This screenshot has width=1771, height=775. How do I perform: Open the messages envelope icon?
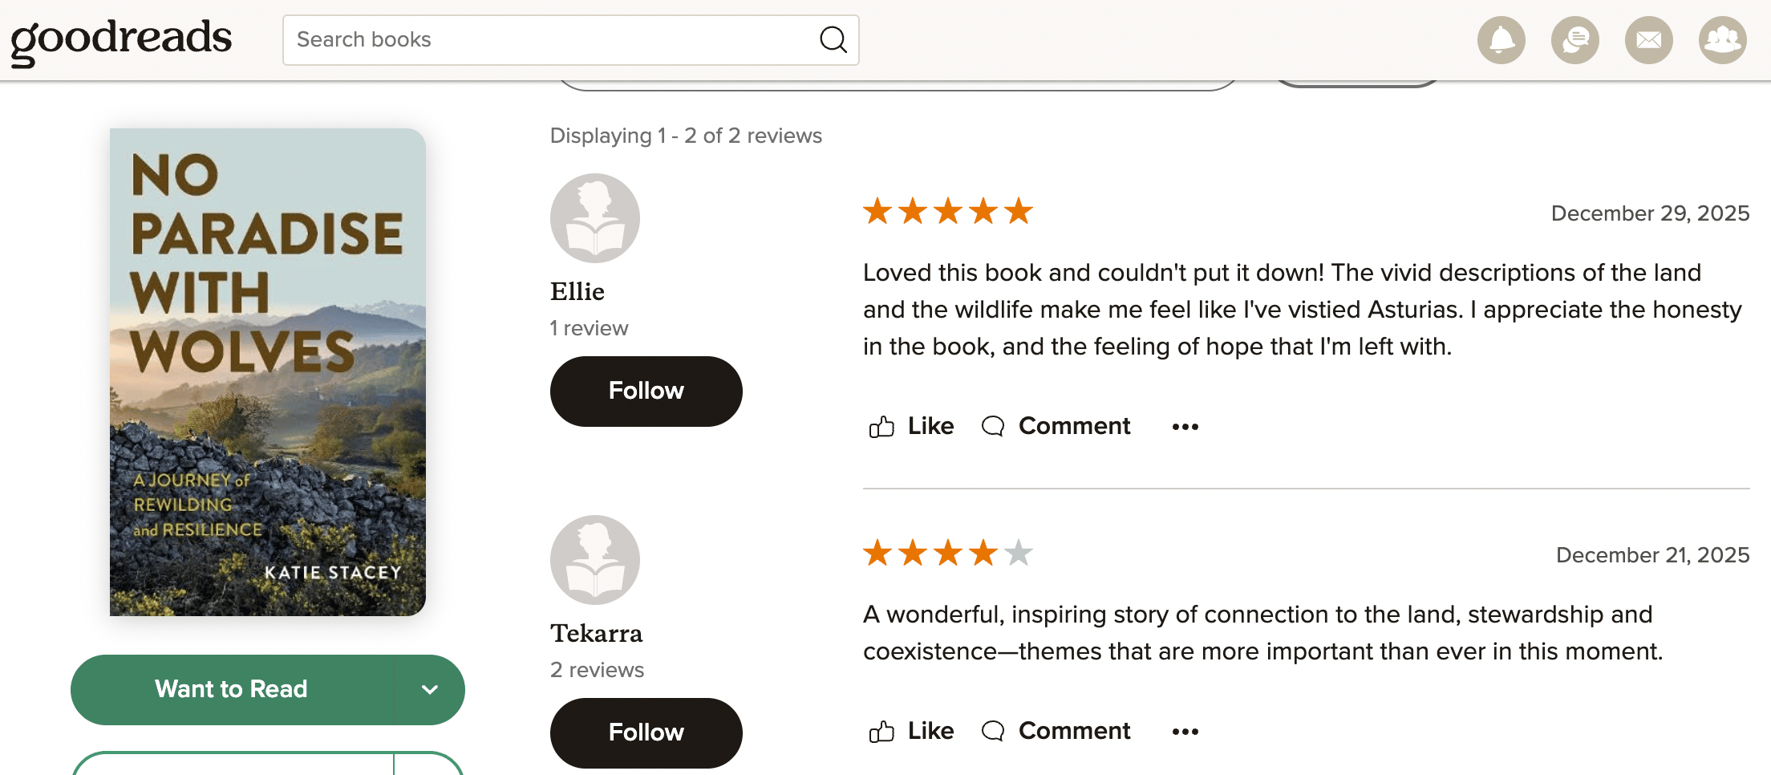click(x=1648, y=40)
